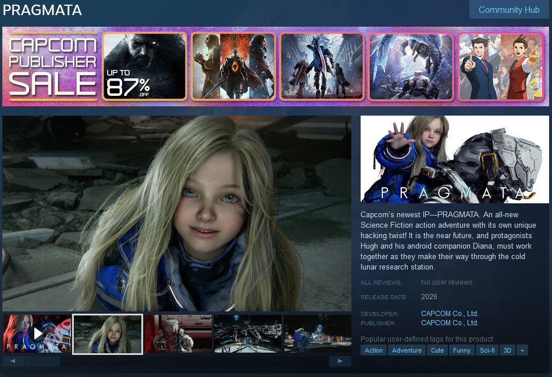
Task: Click the game description paragraph
Action: 448,240
